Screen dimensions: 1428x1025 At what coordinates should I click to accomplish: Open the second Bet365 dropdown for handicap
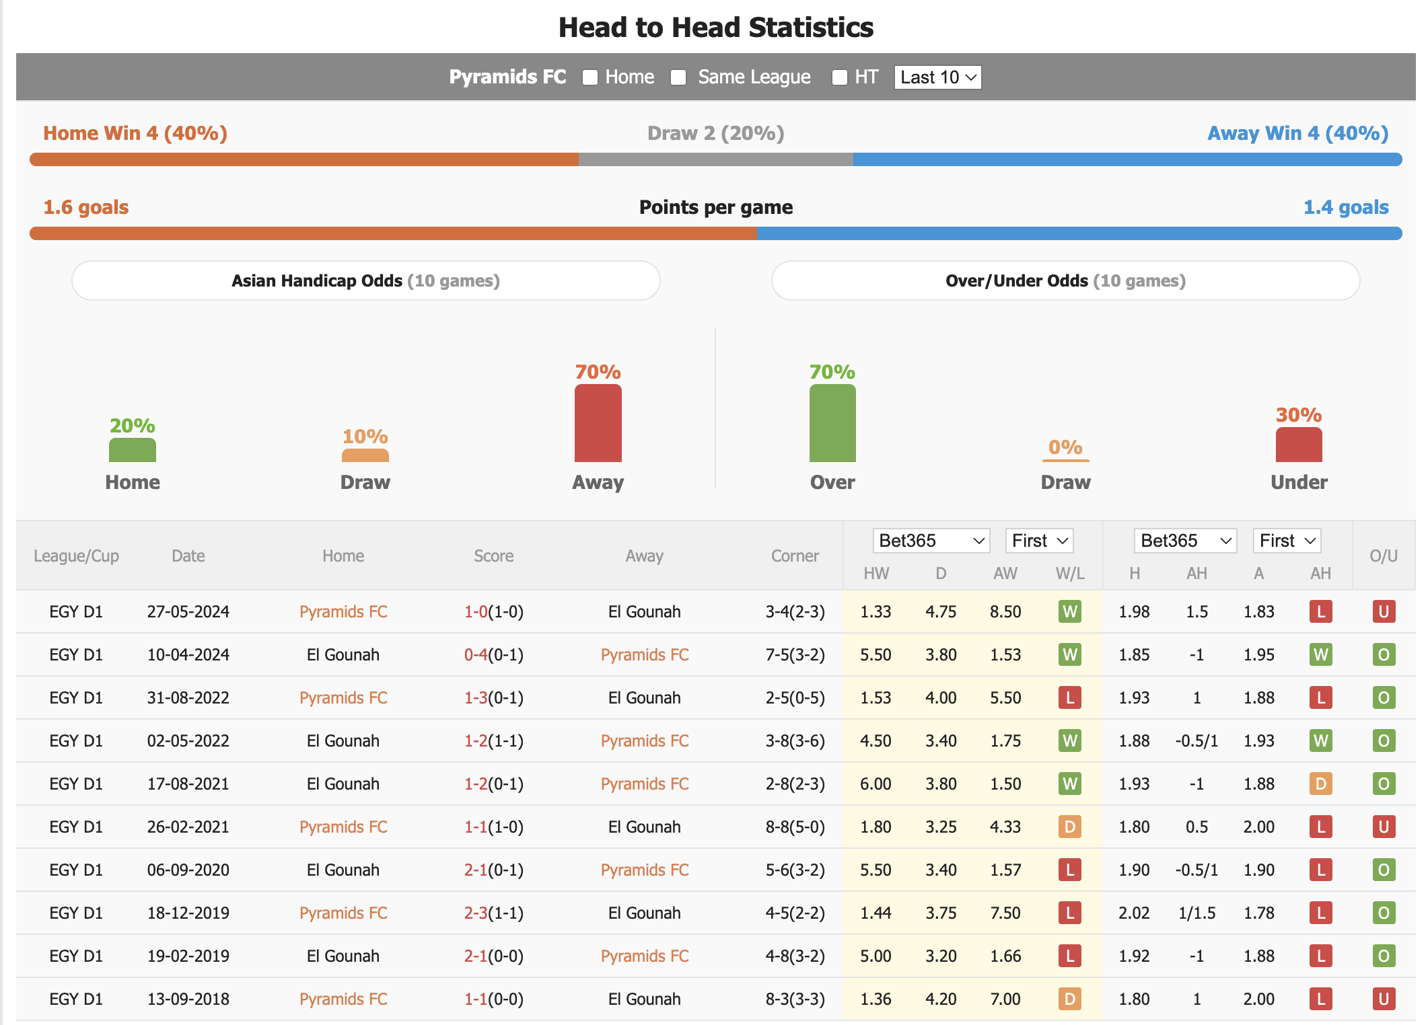(1186, 541)
